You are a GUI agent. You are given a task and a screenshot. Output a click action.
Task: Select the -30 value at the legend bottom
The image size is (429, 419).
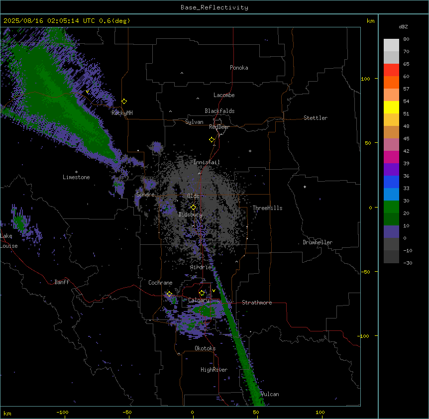click(408, 263)
